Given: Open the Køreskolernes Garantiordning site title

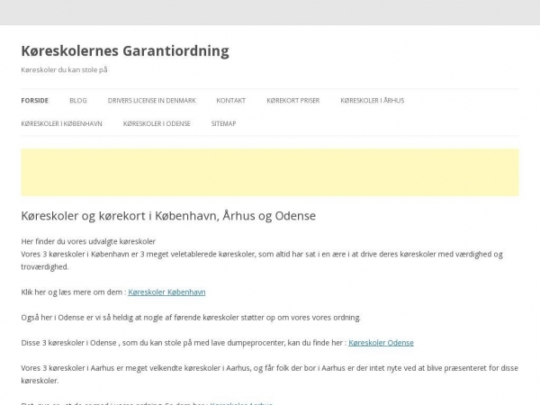Looking at the screenshot, I should pyautogui.click(x=125, y=51).
